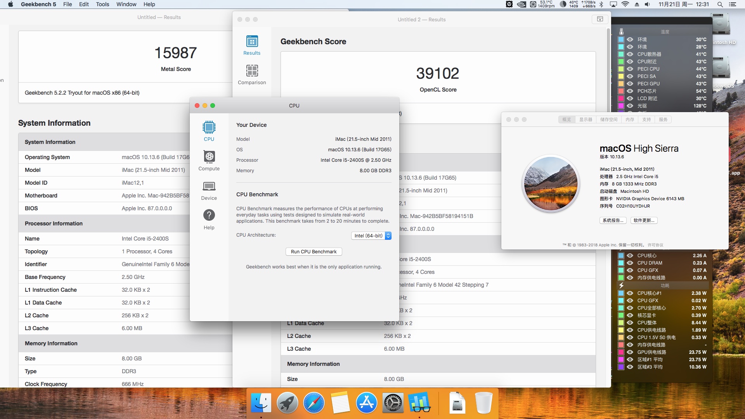Open the File menu
Image resolution: width=745 pixels, height=419 pixels.
coord(68,4)
